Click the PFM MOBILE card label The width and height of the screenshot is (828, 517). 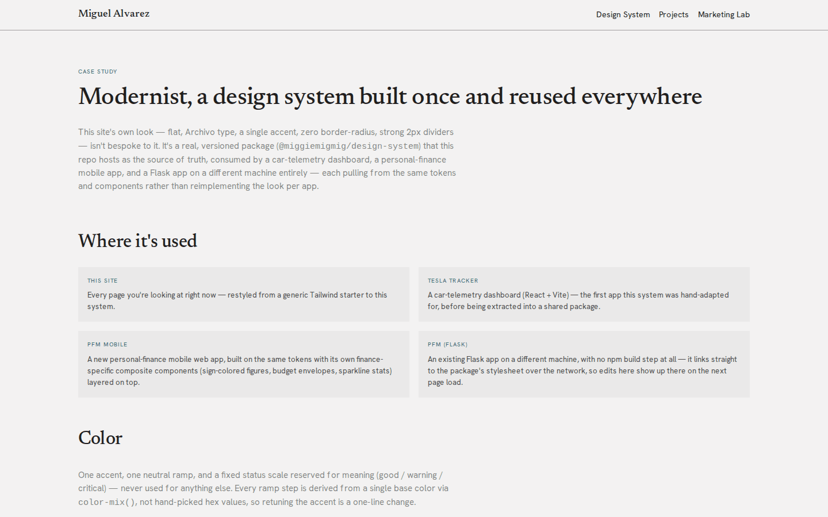(108, 345)
